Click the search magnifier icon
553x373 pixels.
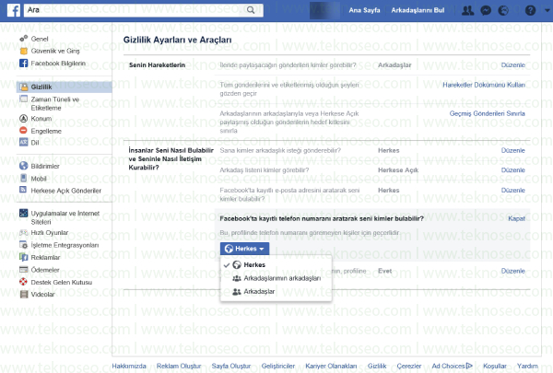tap(251, 10)
